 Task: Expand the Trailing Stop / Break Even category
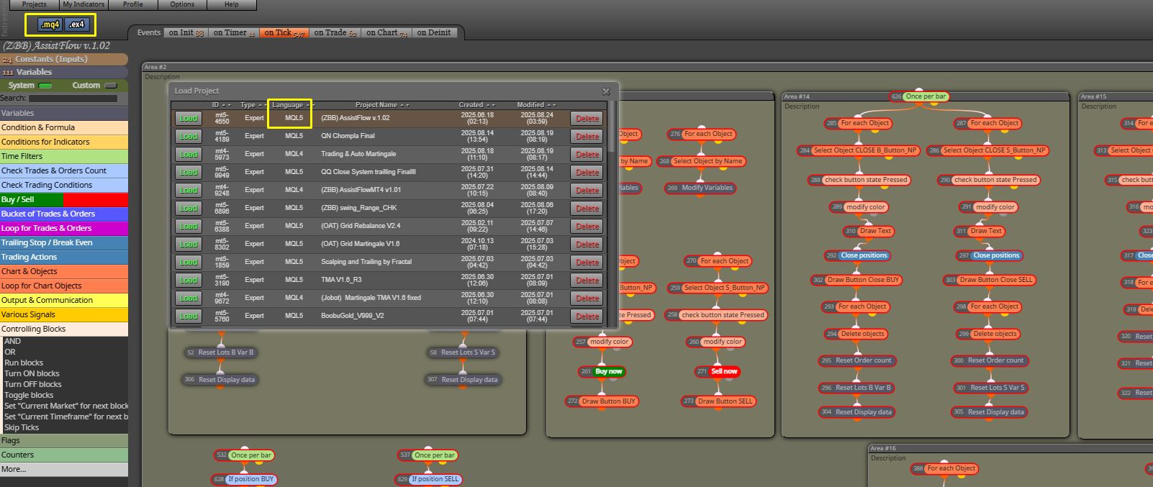(x=64, y=242)
